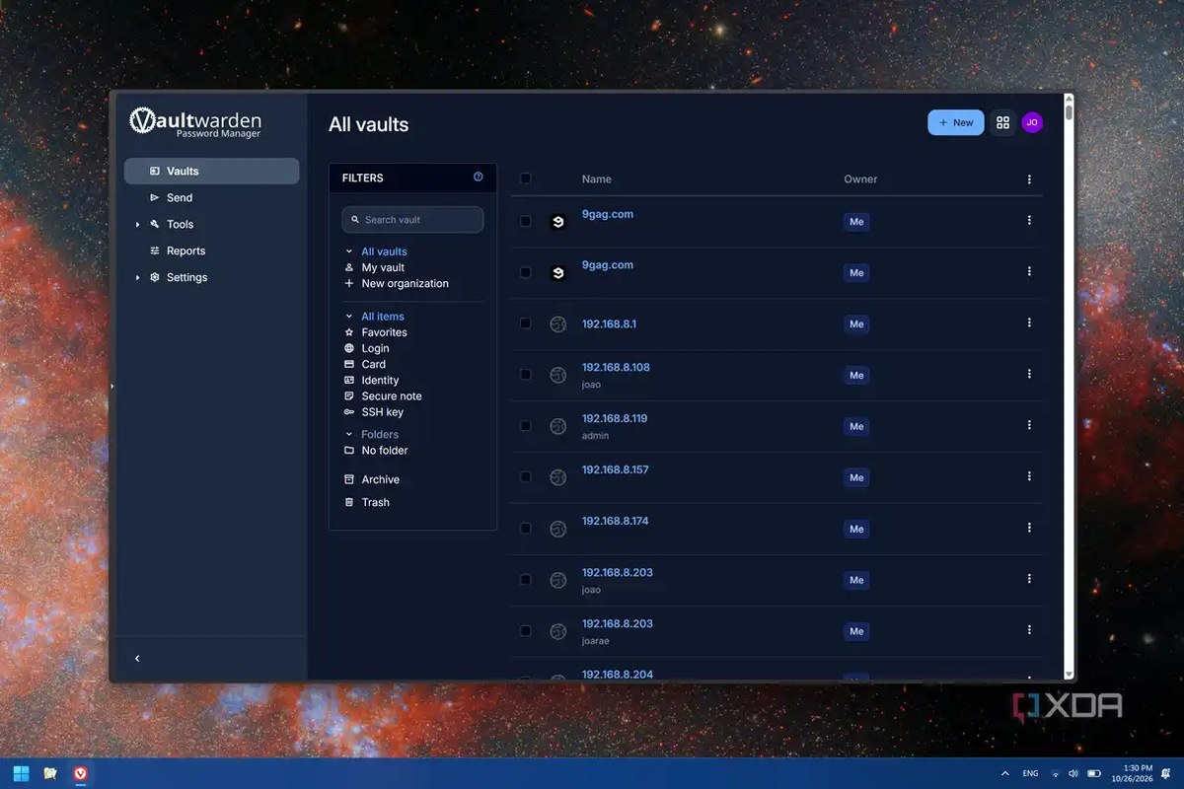Image resolution: width=1184 pixels, height=789 pixels.
Task: Expand the Settings section arrow
Action: tap(138, 278)
